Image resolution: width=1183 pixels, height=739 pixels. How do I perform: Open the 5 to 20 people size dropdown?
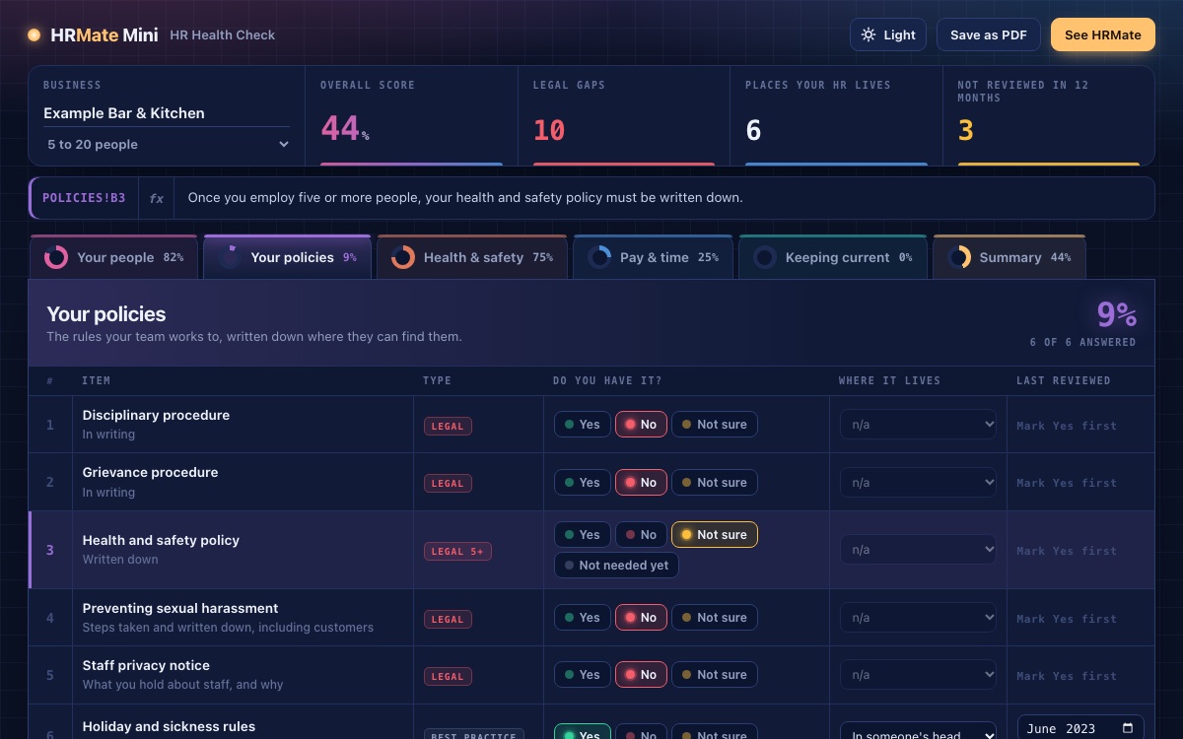pyautogui.click(x=167, y=144)
